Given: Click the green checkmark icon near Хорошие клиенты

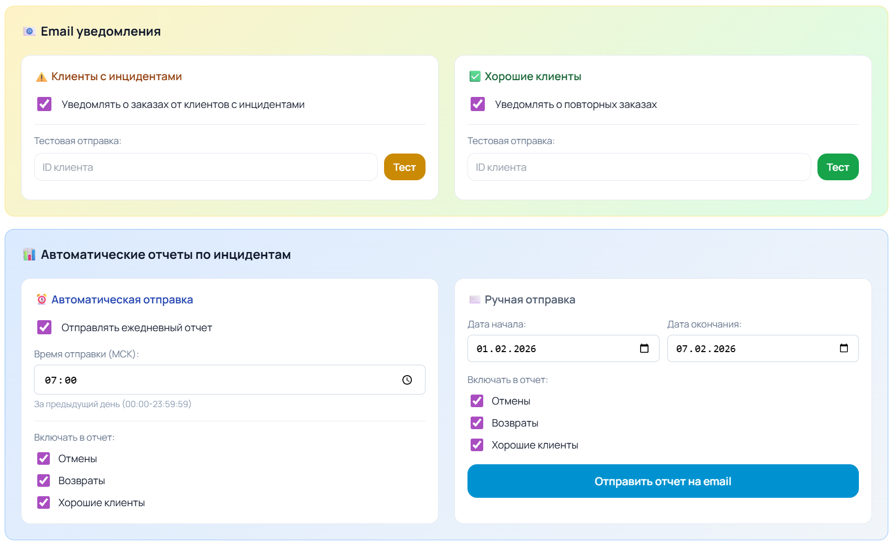Looking at the screenshot, I should (x=475, y=76).
